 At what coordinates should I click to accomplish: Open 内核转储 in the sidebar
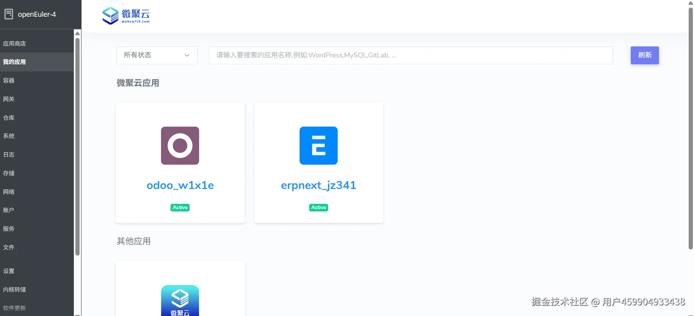[37, 290]
